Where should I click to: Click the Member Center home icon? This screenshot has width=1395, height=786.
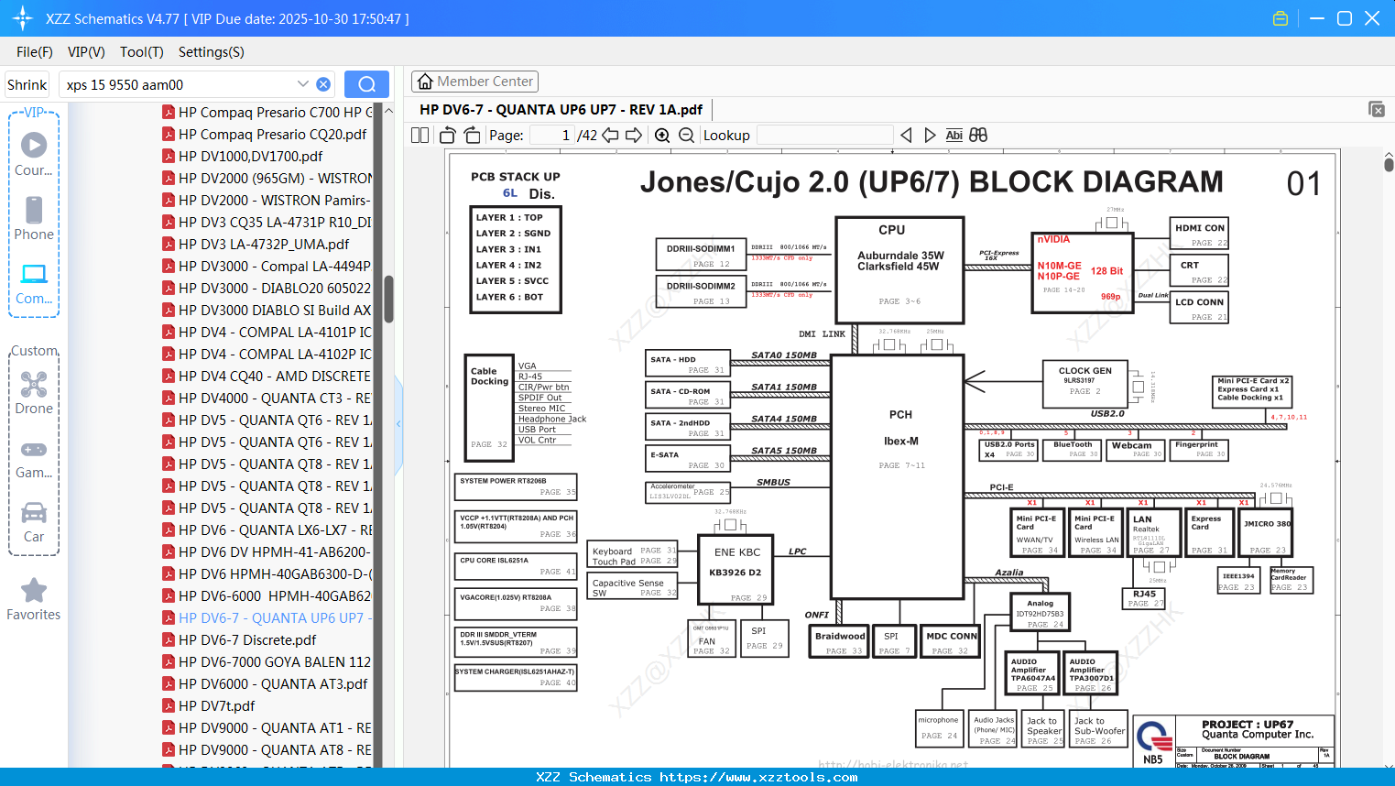click(x=425, y=82)
